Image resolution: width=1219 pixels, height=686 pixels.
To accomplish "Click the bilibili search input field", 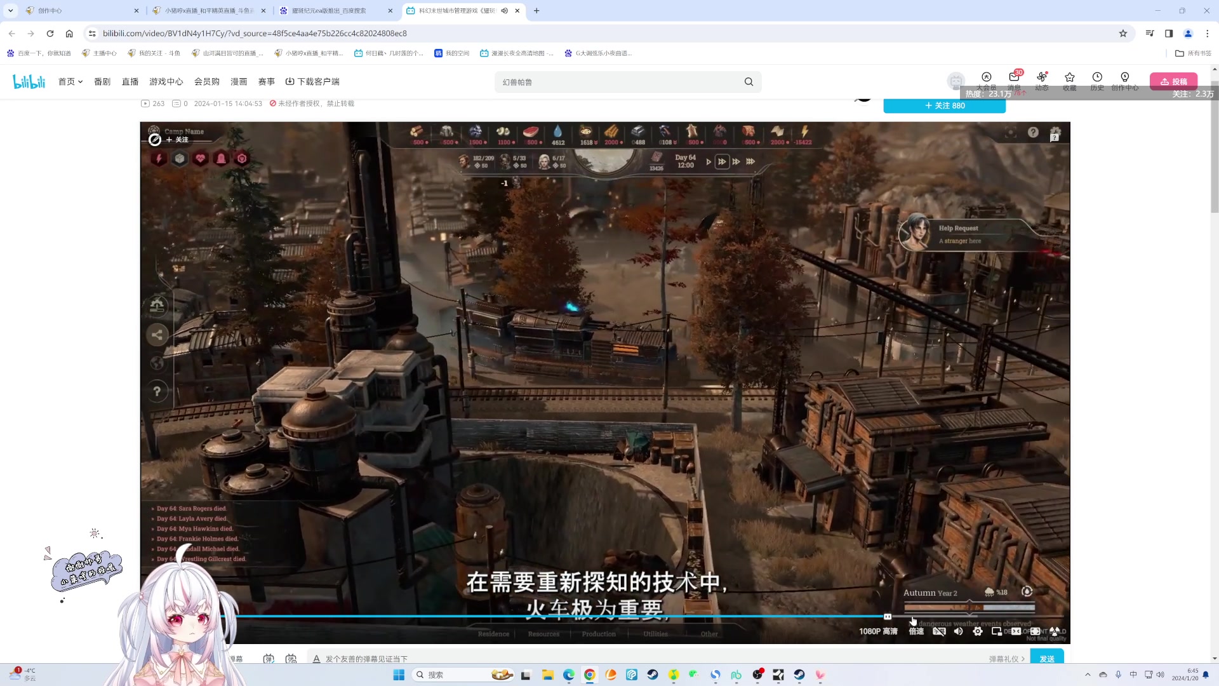I will 619,82.
